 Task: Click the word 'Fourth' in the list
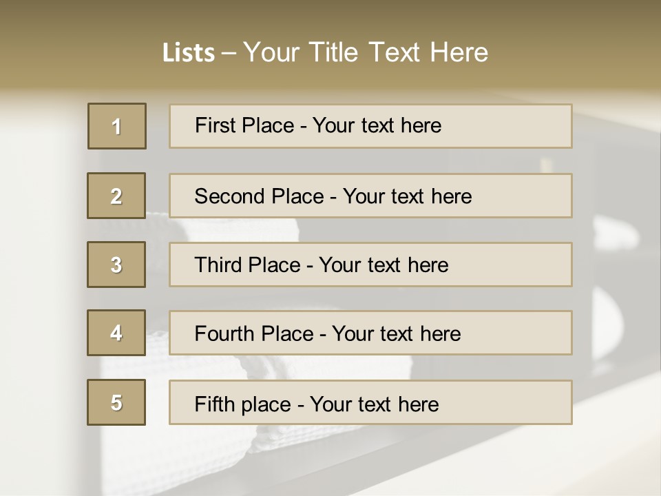click(224, 334)
